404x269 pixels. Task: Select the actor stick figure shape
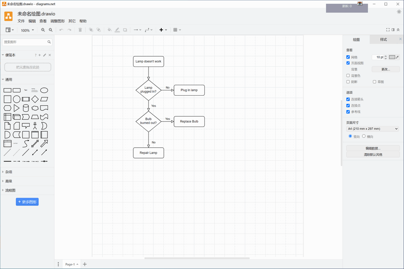[35, 126]
